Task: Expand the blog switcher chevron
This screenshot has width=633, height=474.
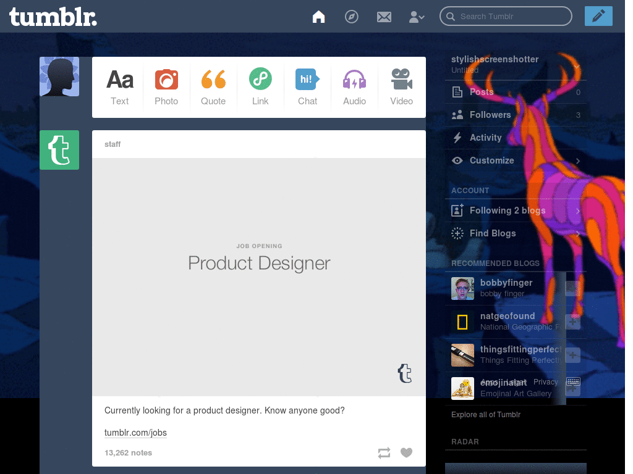Action: (x=577, y=66)
